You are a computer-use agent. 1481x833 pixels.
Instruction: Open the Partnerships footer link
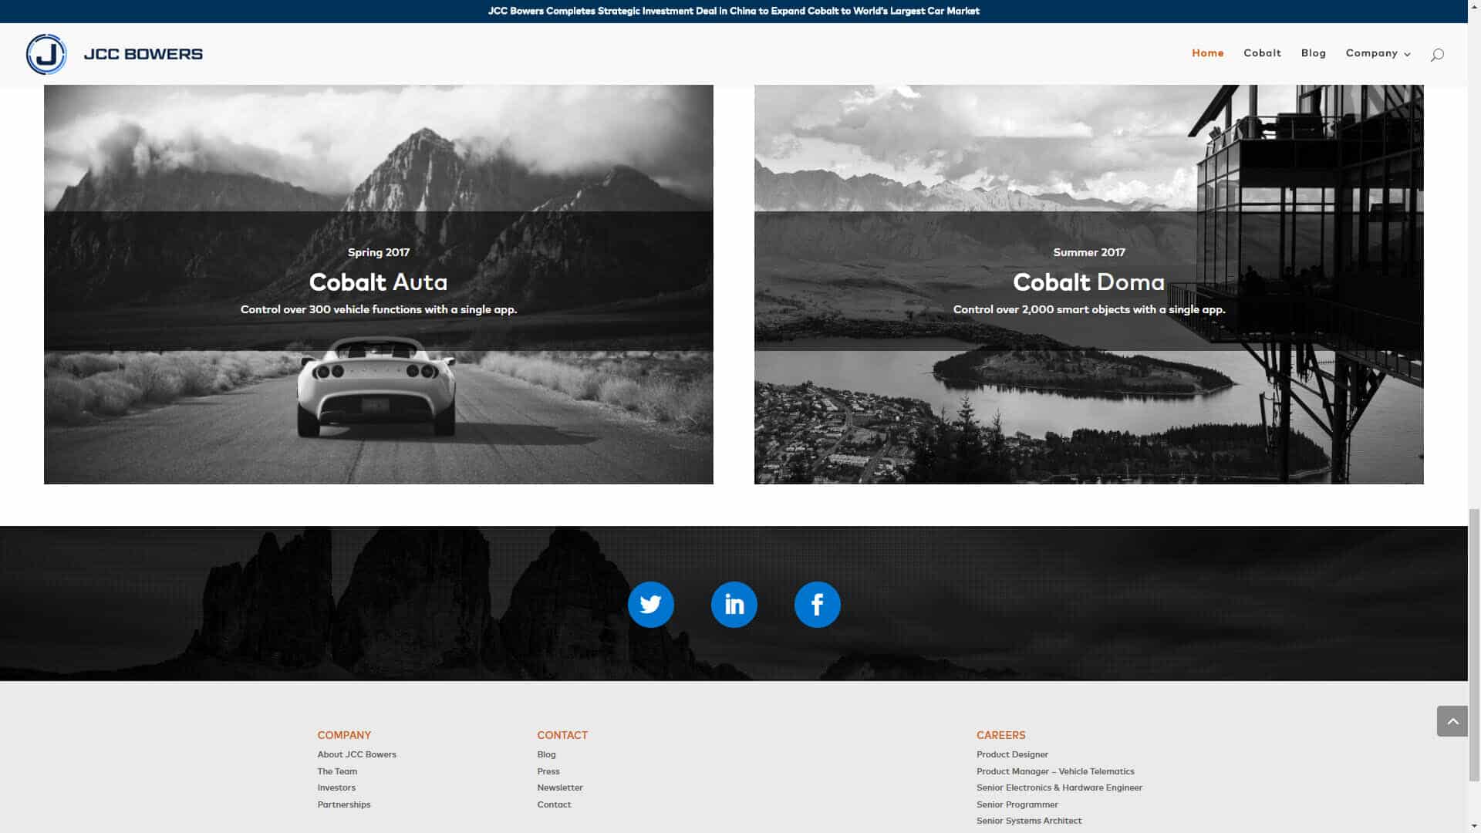pos(344,804)
